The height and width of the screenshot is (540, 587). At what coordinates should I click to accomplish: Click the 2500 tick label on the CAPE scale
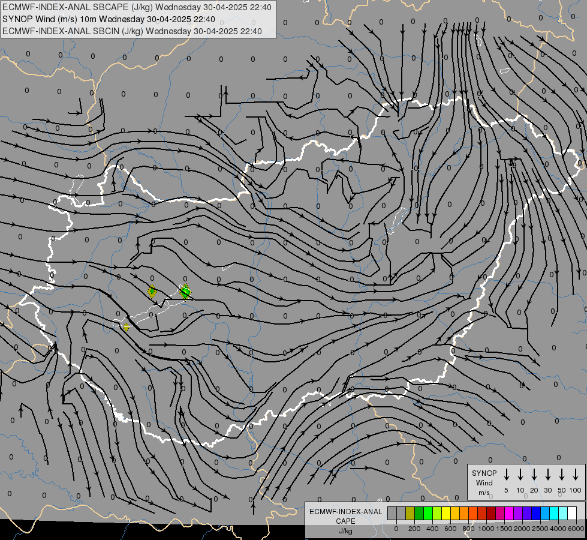(x=540, y=529)
